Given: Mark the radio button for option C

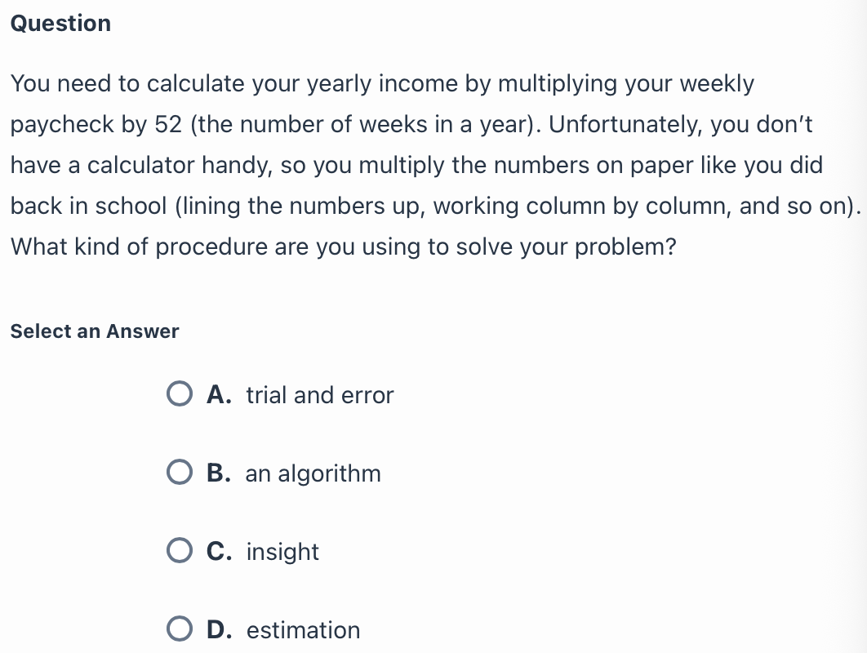Looking at the screenshot, I should pos(180,551).
